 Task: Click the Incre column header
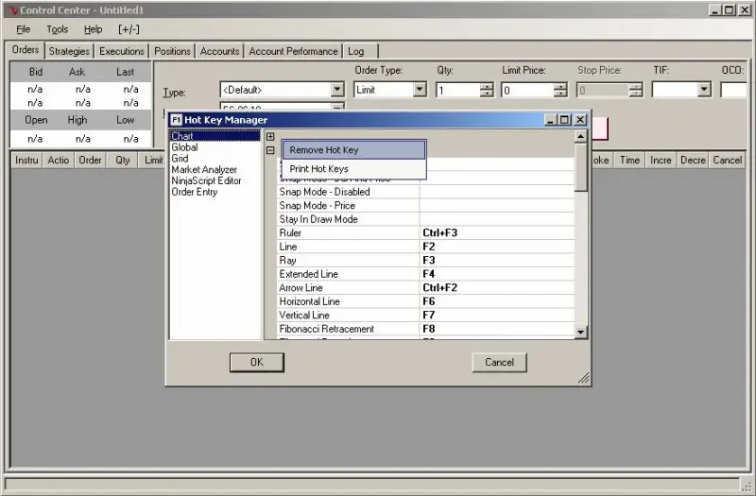click(661, 161)
